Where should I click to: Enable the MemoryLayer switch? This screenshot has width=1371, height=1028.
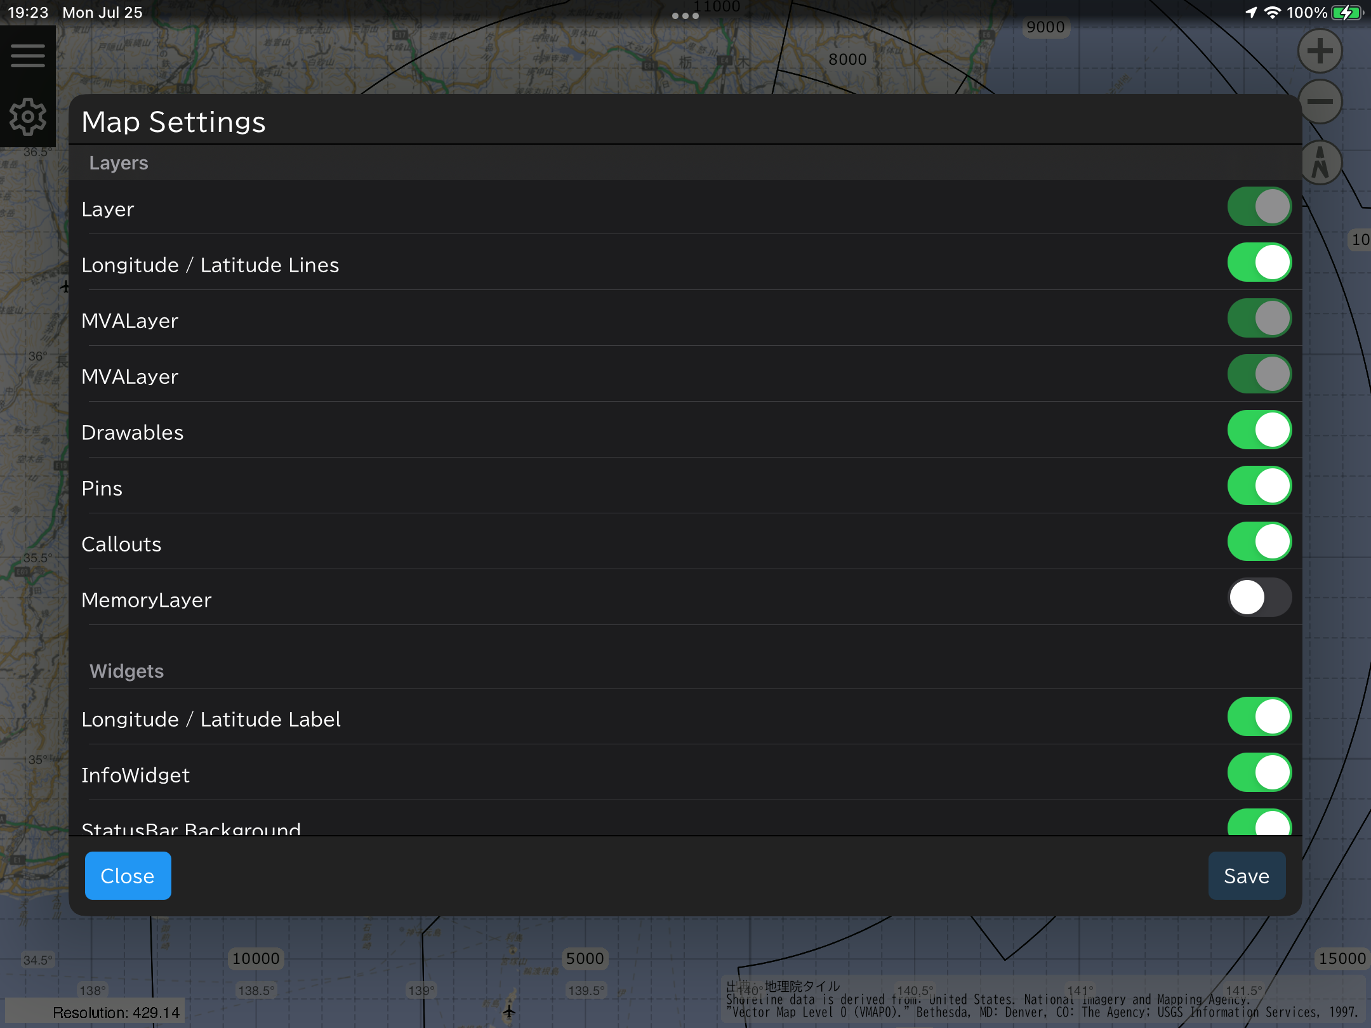pyautogui.click(x=1259, y=598)
